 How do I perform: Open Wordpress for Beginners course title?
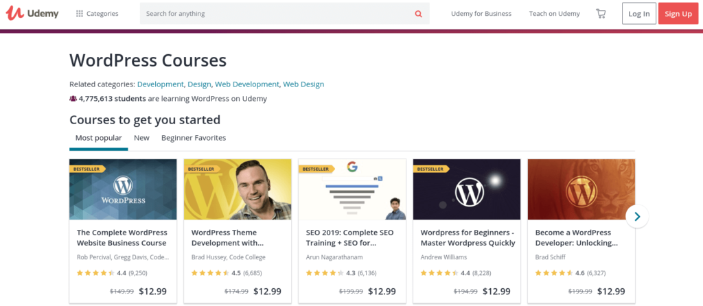(x=466, y=237)
